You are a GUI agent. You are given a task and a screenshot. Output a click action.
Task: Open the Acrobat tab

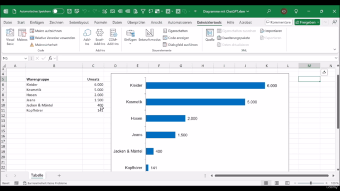(x=245, y=22)
